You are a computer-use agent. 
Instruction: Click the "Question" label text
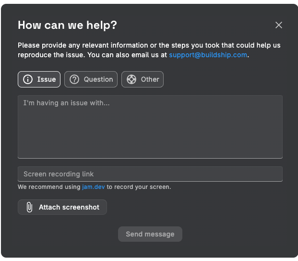coord(98,79)
